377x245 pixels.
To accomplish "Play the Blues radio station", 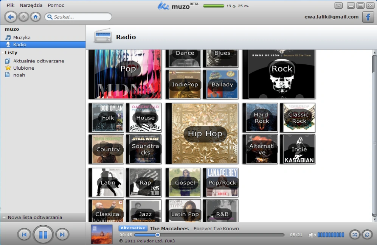I will click(220, 58).
